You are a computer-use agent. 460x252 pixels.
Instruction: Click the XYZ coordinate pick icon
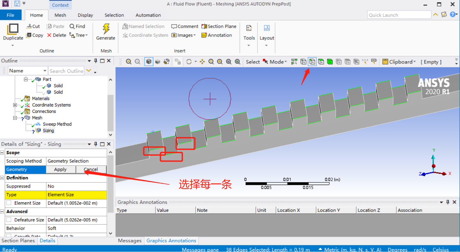tap(365, 62)
